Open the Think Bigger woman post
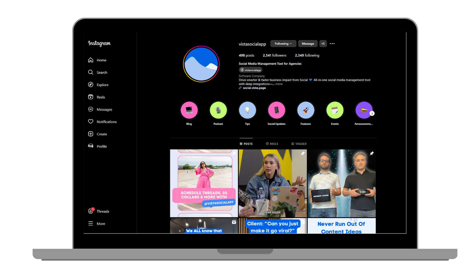Image resolution: width=476 pixels, height=267 pixels. [x=273, y=183]
